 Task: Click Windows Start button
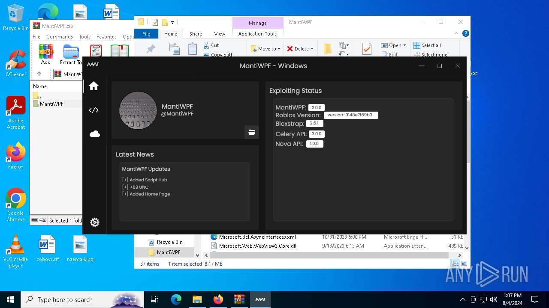point(10,299)
